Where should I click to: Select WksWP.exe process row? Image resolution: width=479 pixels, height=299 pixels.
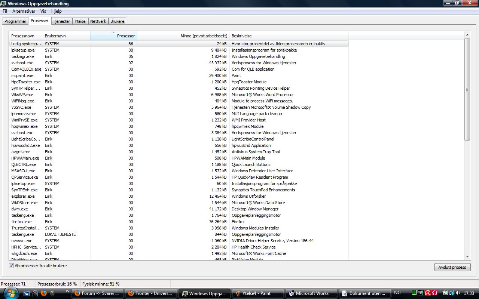pos(179,95)
